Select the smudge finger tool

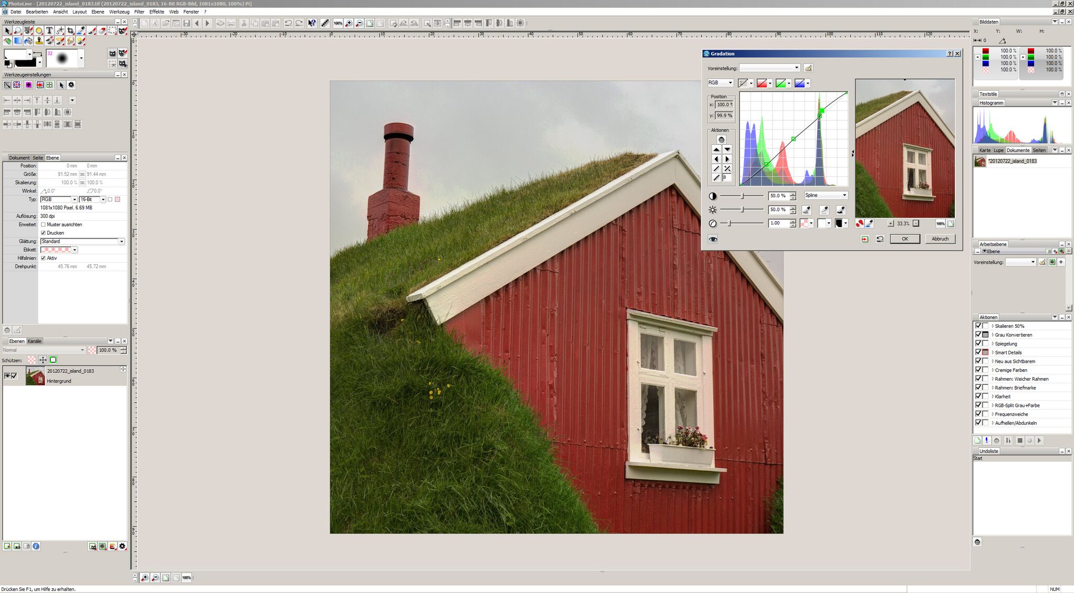point(70,41)
